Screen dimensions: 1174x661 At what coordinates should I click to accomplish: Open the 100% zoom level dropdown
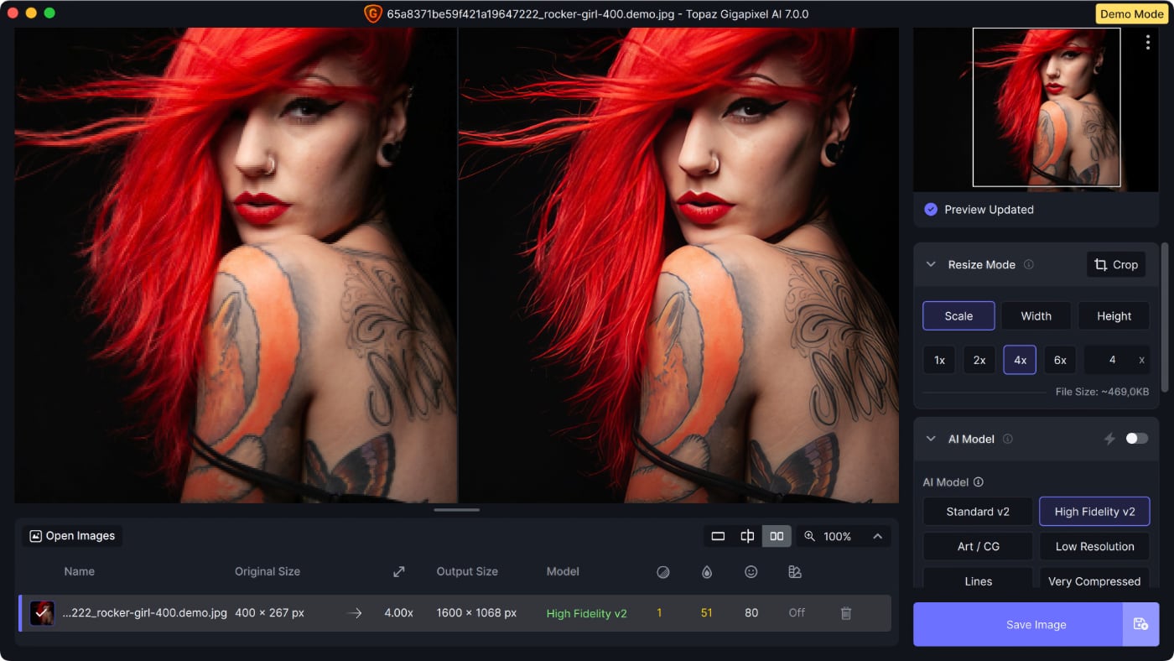[837, 536]
